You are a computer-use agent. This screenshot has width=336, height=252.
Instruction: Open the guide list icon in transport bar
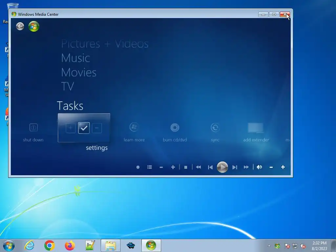click(150, 167)
